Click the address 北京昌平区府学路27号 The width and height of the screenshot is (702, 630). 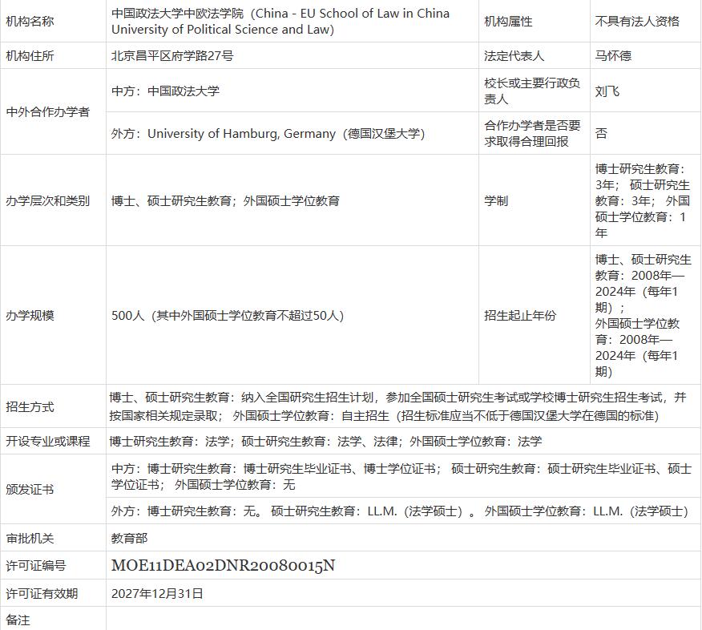pos(172,55)
